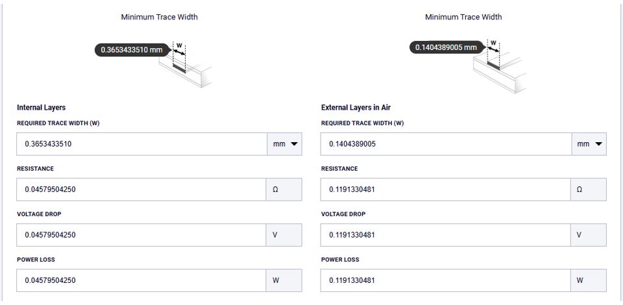The image size is (623, 305).
Task: Select the Internal Layers voltage drop field
Action: [x=141, y=235]
